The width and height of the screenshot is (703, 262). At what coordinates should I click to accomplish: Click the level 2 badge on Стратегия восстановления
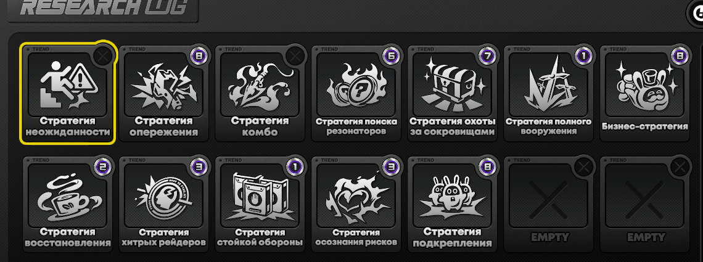pos(102,168)
